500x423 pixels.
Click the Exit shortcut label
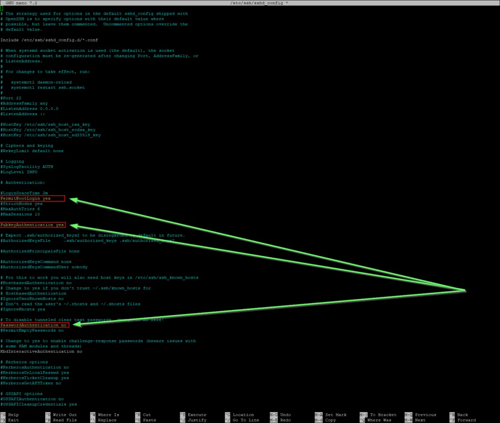[x=13, y=420]
